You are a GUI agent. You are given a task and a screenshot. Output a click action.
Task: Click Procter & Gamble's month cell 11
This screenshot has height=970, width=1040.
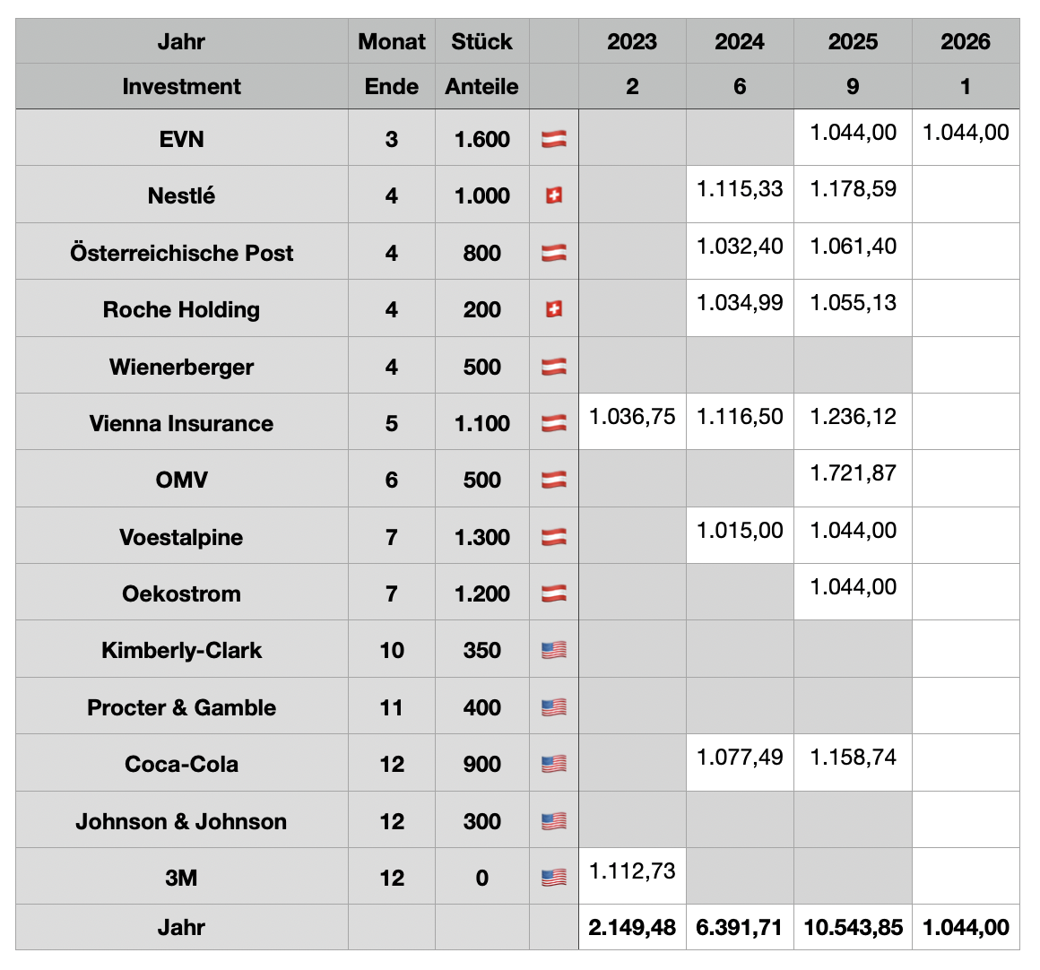pos(392,707)
